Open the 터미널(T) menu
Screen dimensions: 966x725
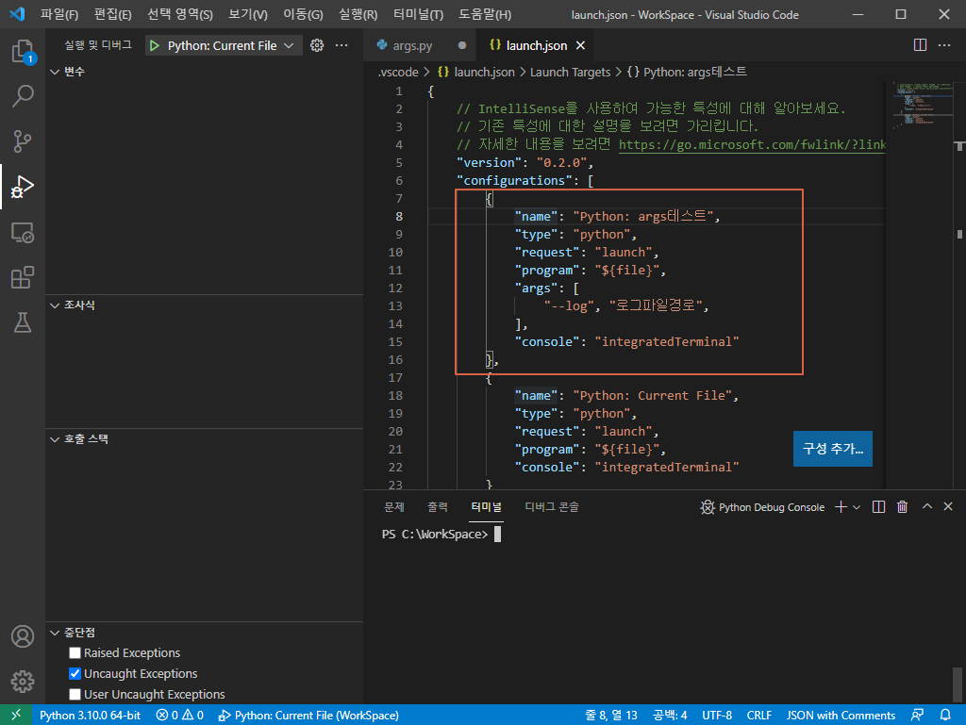click(418, 14)
